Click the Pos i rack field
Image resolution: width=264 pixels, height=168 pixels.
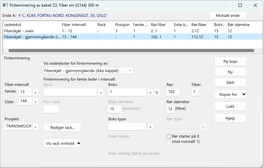click(51, 109)
